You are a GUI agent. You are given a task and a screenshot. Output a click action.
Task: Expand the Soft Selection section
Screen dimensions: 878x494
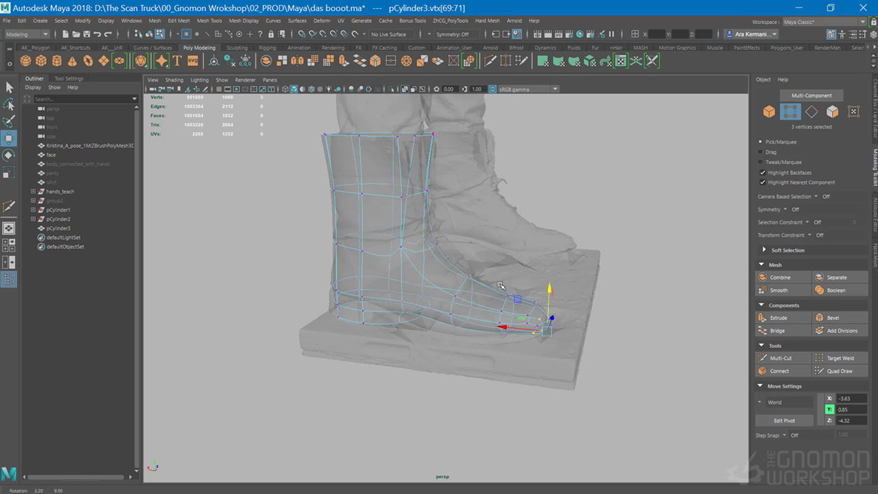pos(764,250)
